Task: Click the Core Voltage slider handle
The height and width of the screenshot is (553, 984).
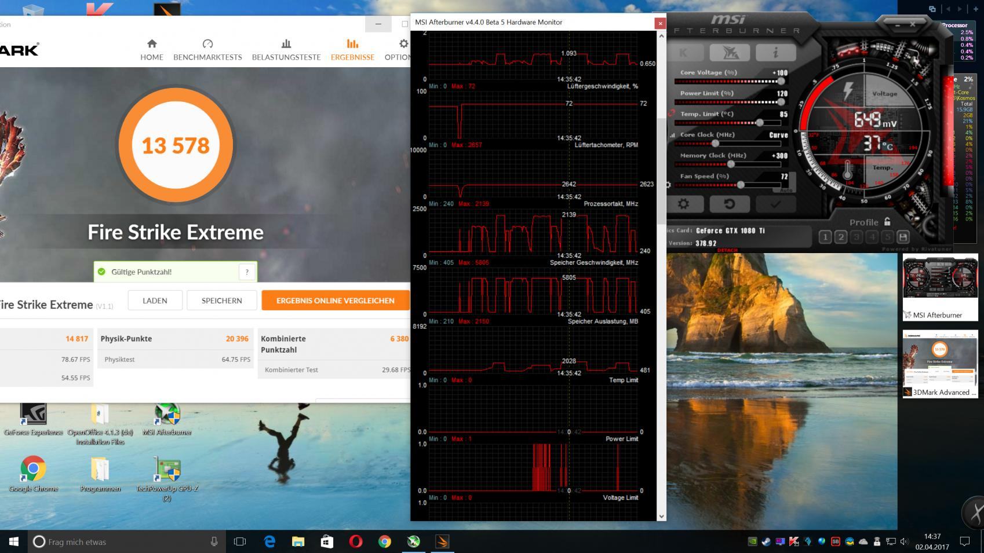Action: point(781,81)
